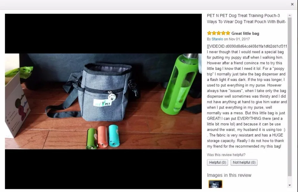Click the Images in this review heading
The width and height of the screenshot is (298, 192).
tap(229, 175)
